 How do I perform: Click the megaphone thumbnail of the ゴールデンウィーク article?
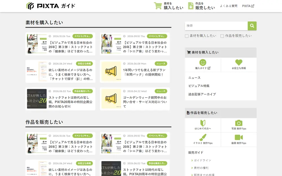pos(111,99)
